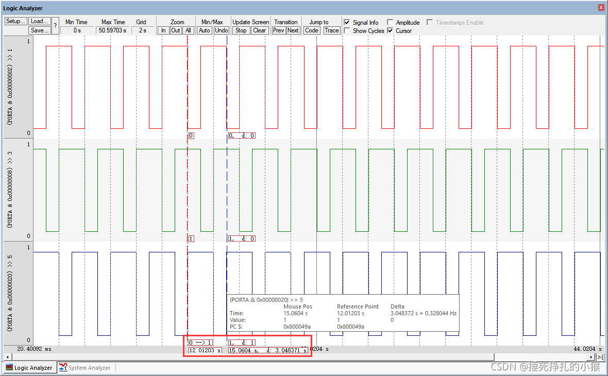Click the 20.40092 ms start time label
Screen dimensions: 608x376
pyautogui.click(x=34, y=349)
